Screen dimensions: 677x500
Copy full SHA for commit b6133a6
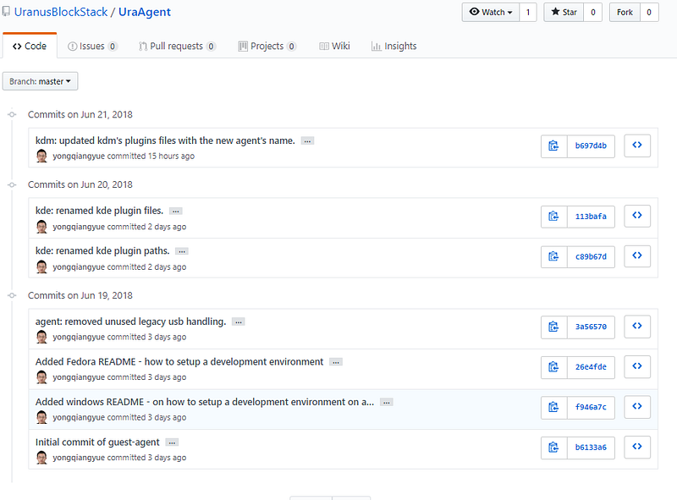[x=553, y=448]
